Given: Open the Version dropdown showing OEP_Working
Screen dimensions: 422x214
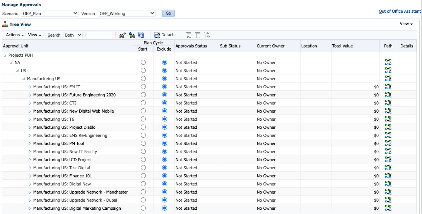Looking at the screenshot, I should pos(127,13).
